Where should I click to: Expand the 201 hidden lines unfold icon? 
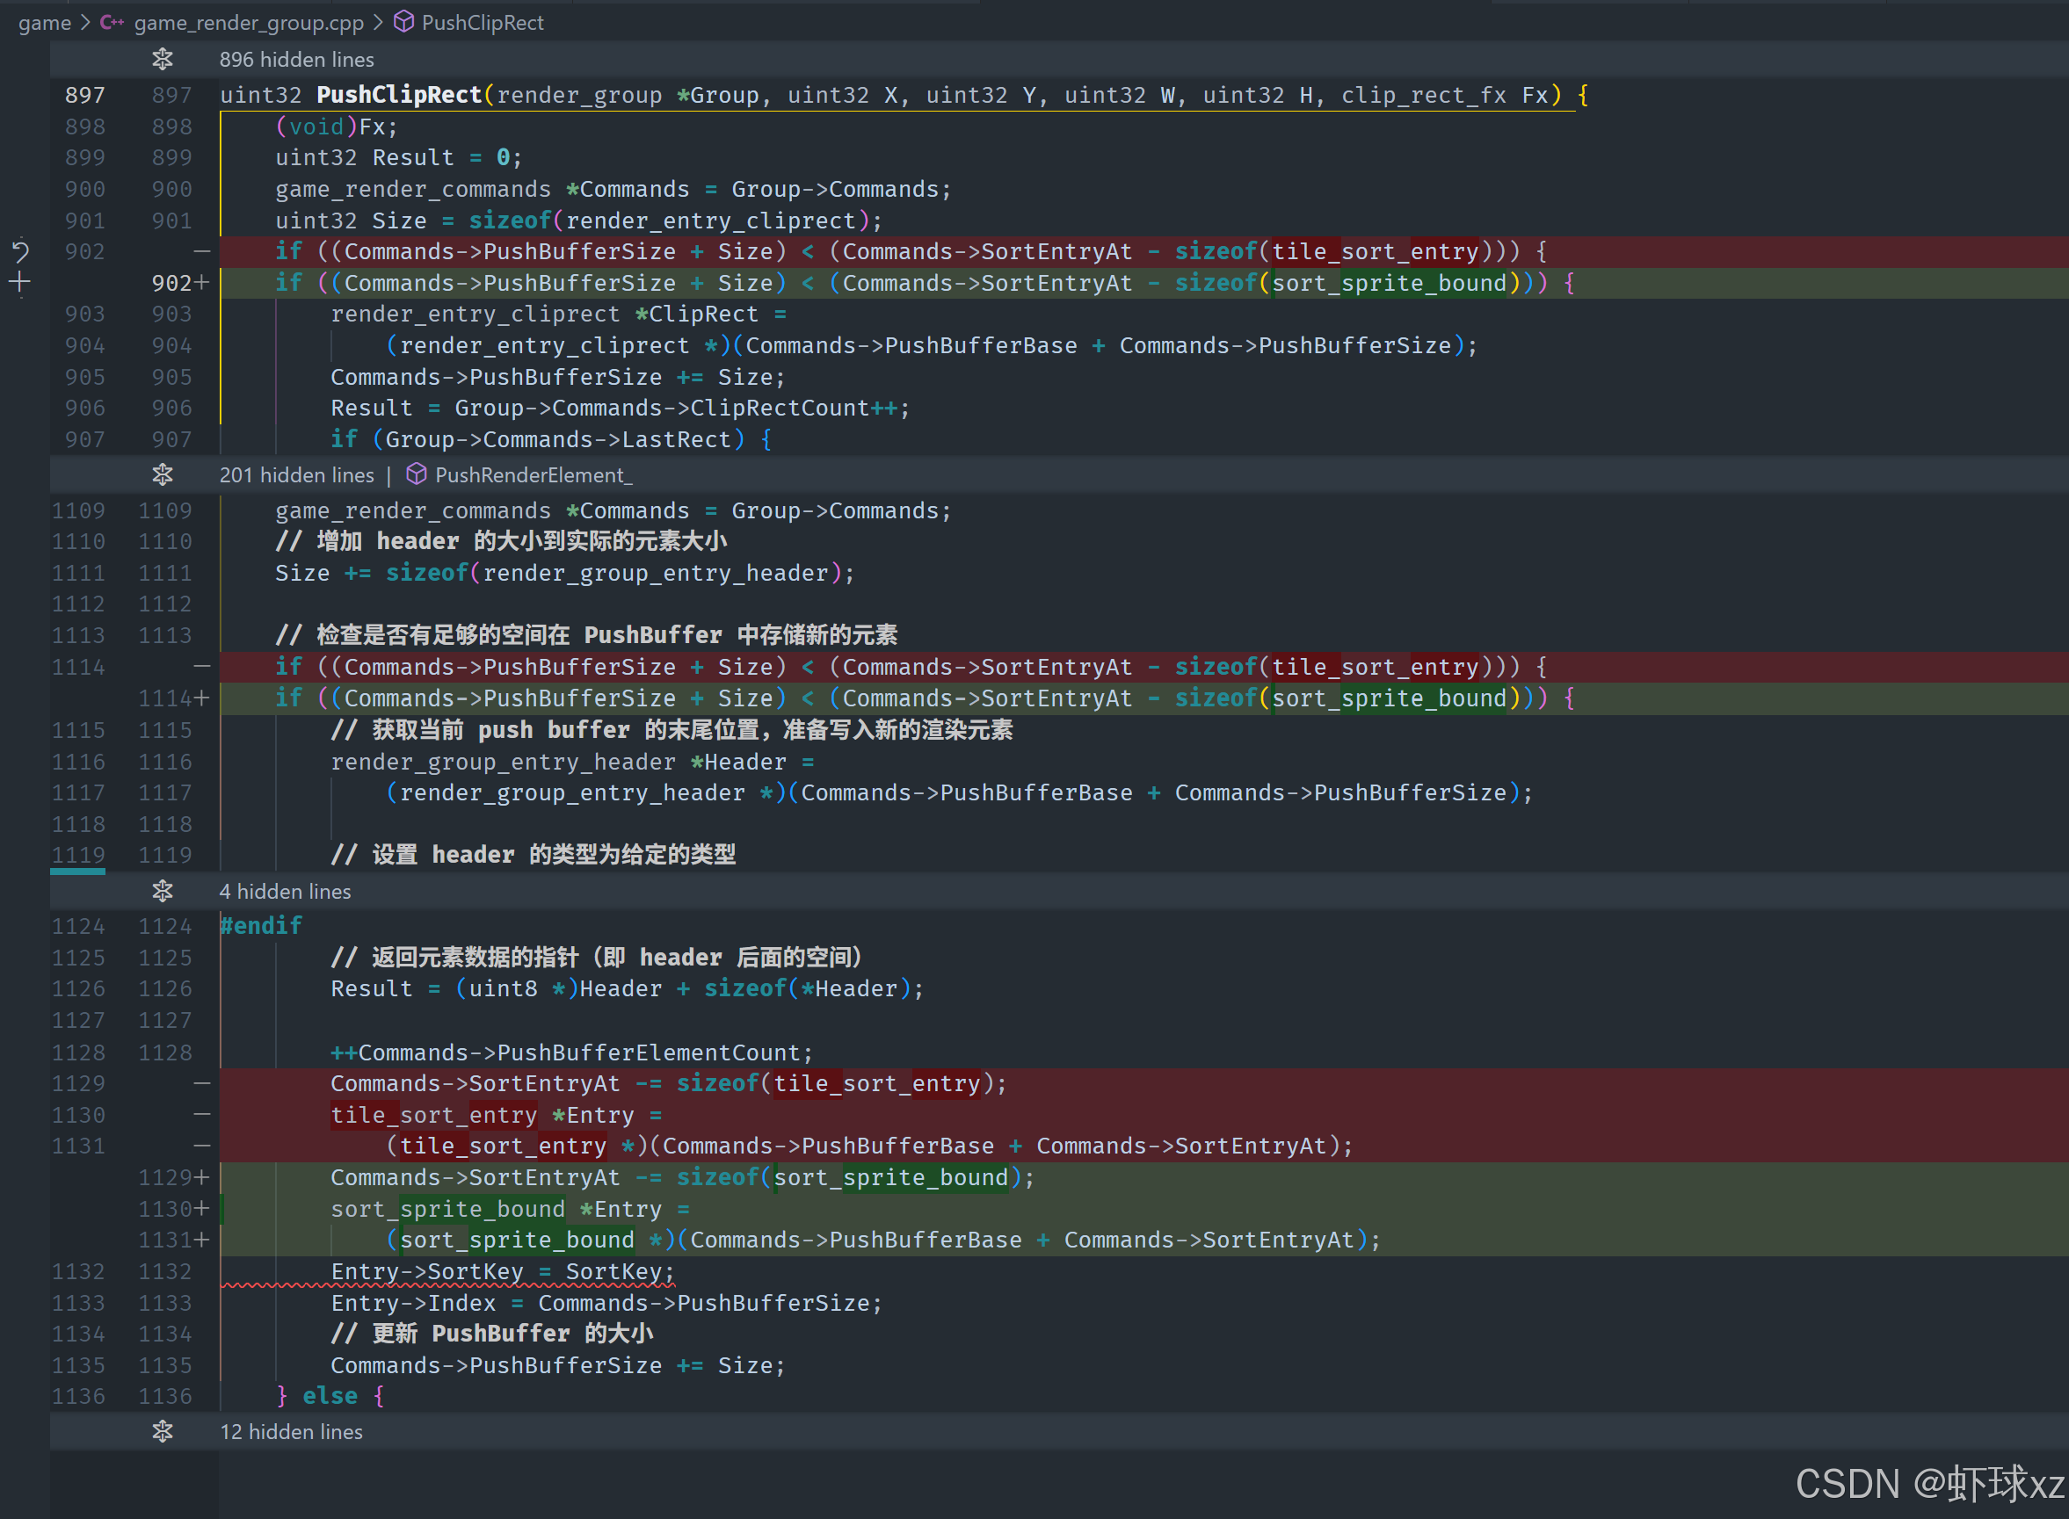tap(163, 475)
